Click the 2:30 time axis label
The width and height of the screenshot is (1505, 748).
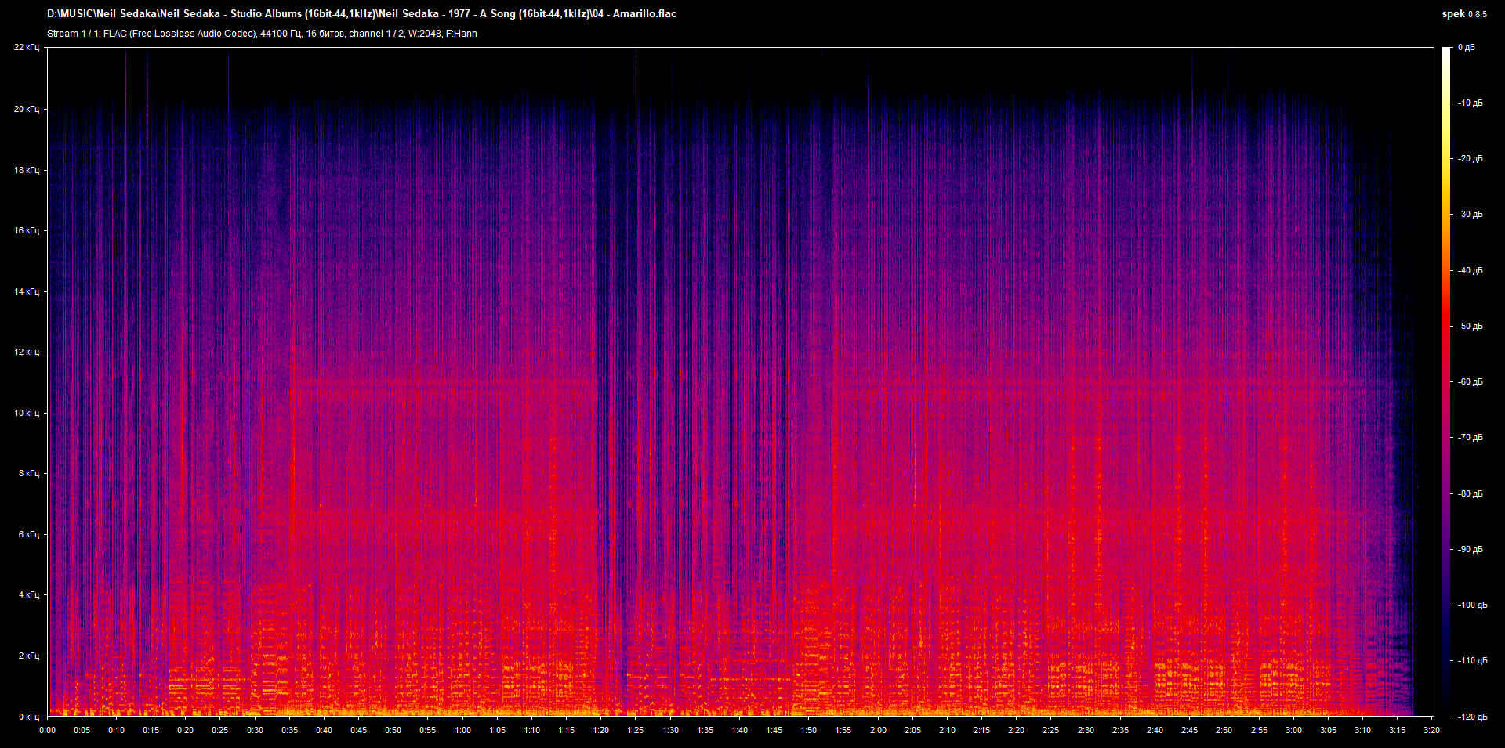click(x=1086, y=730)
